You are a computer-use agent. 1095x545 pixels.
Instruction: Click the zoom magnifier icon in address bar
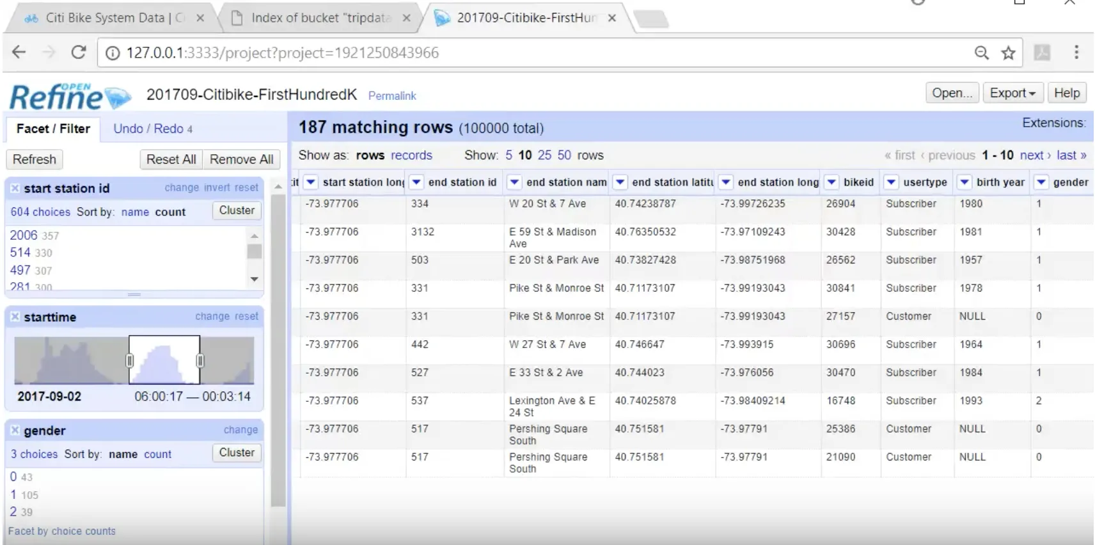981,53
